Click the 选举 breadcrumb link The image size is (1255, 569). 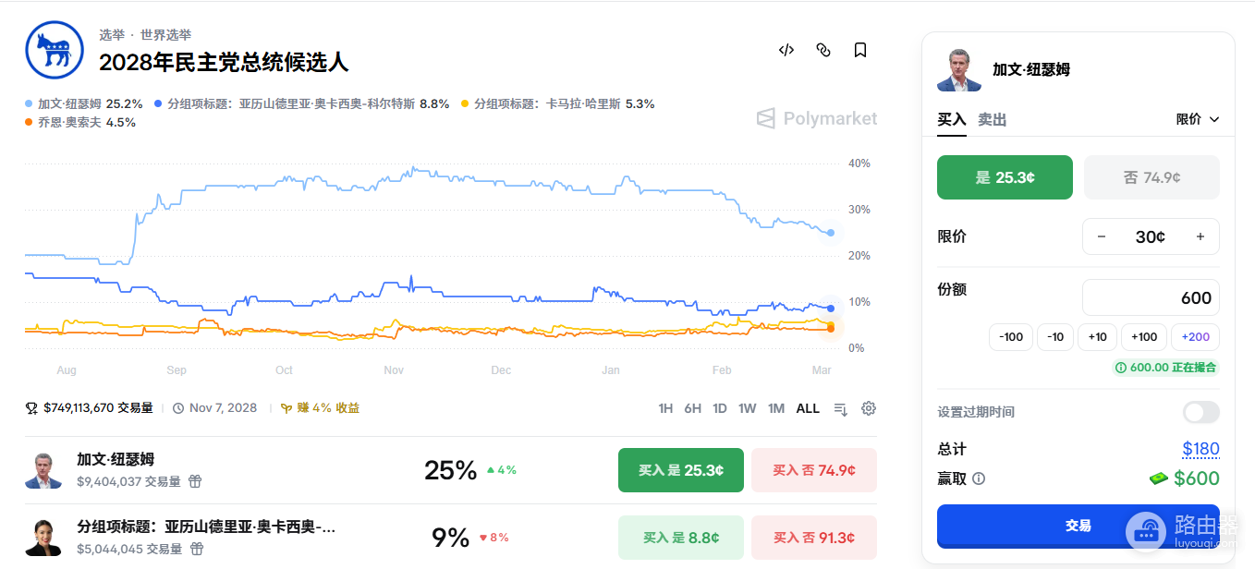112,34
